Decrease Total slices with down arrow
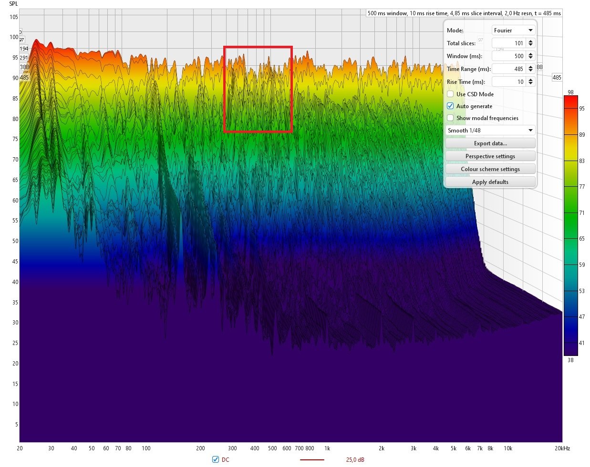Viewport: 590px width, 467px height. point(530,45)
